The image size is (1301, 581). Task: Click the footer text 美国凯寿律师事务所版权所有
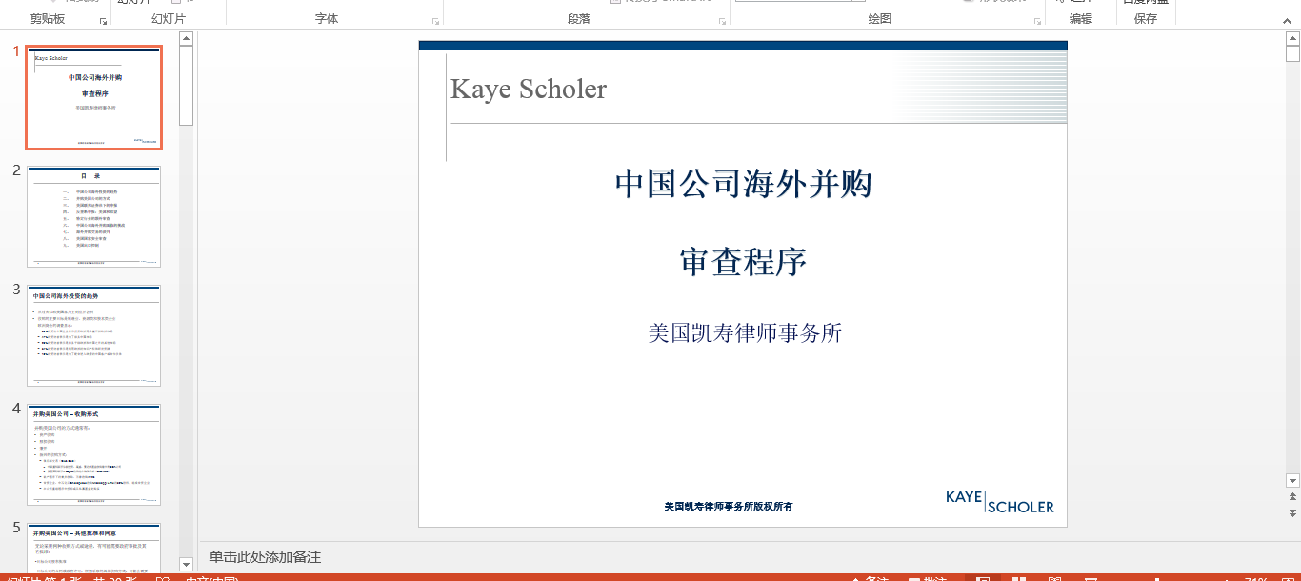(729, 506)
